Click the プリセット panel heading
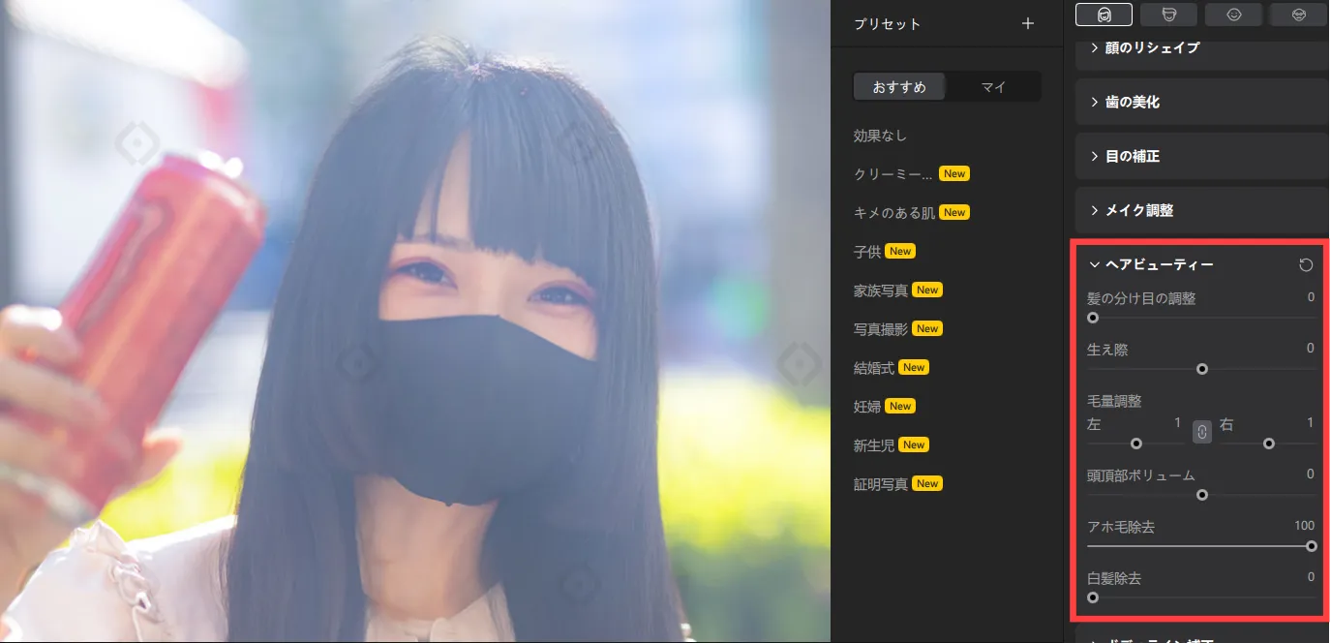The image size is (1331, 643). pos(888,24)
